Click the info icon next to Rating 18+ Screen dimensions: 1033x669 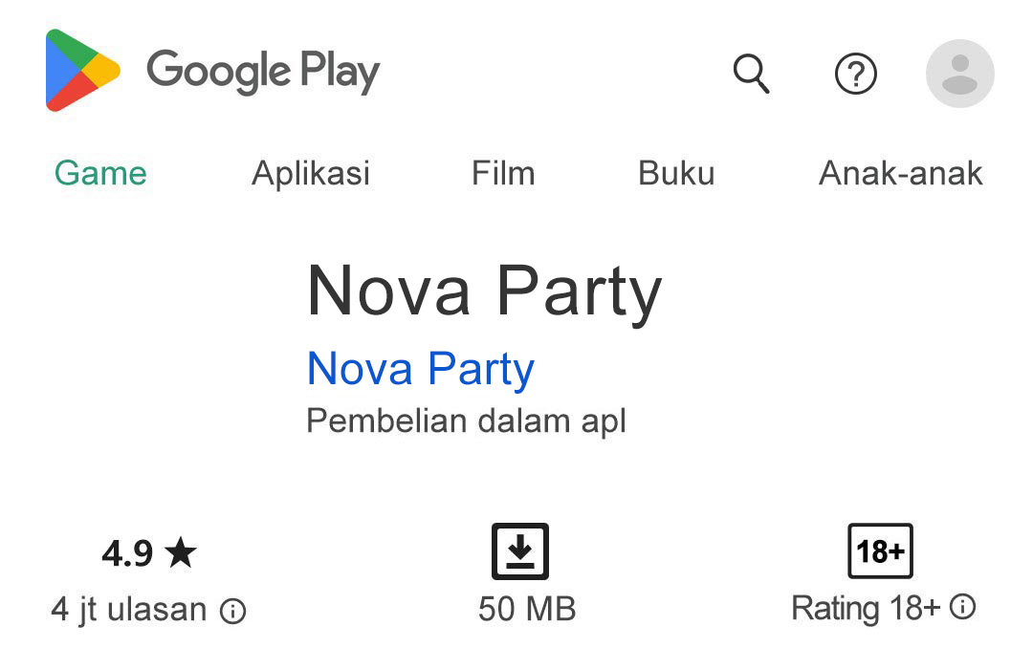[x=962, y=607]
